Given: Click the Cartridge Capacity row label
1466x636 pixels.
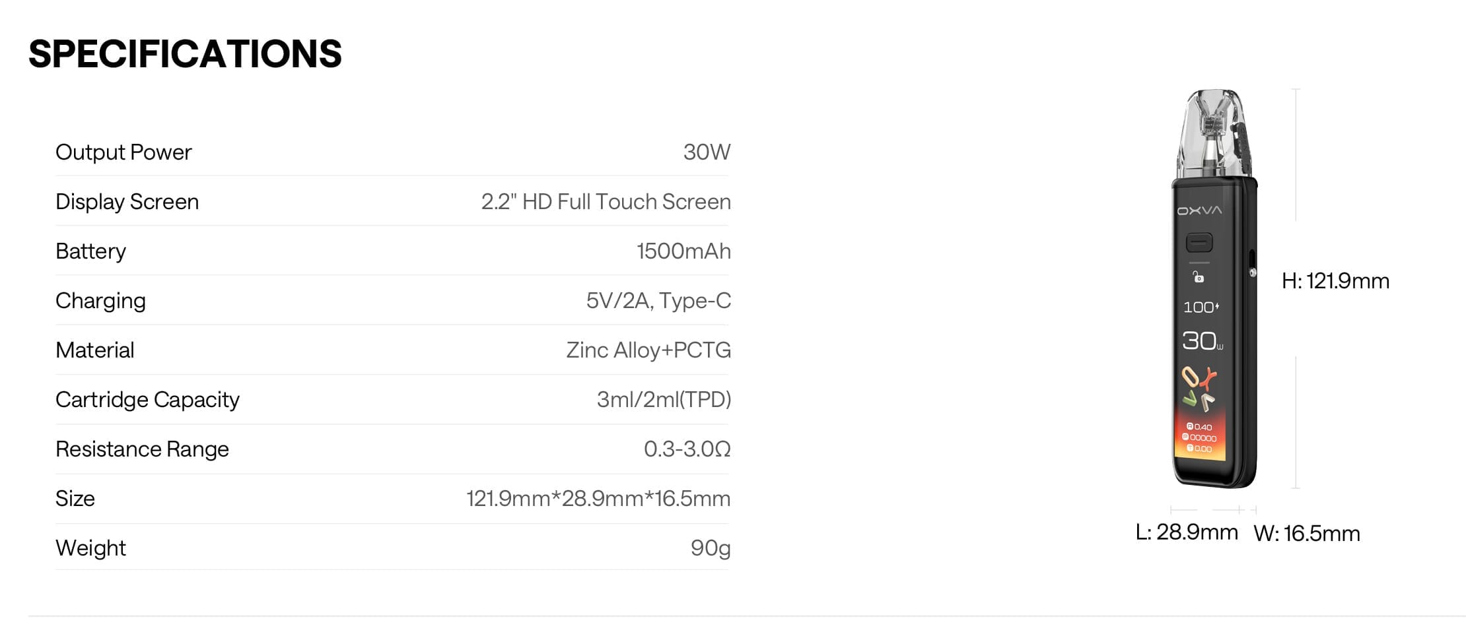Looking at the screenshot, I should tap(147, 400).
